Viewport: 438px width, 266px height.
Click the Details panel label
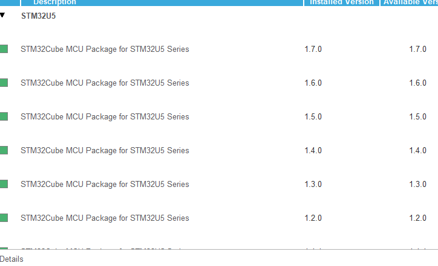11,259
